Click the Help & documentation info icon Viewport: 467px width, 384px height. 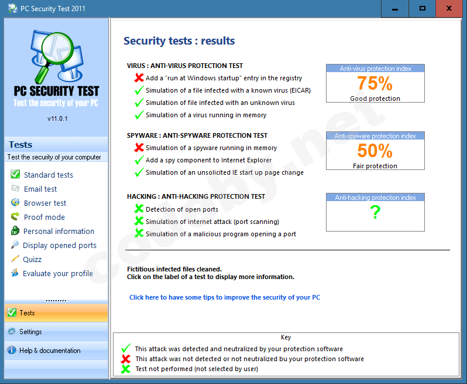point(12,350)
